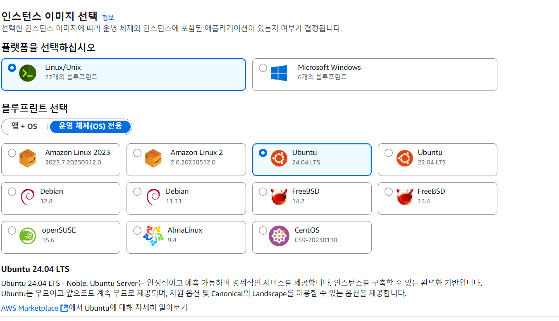Viewport: 559px width, 321px height.
Task: Select the Ubuntu 22.04 LTS radio button
Action: coord(389,153)
